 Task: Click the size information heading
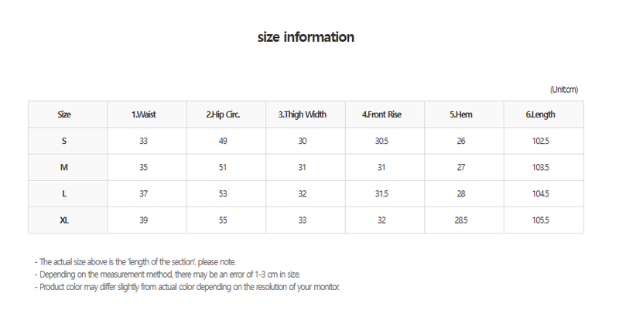[x=306, y=37]
